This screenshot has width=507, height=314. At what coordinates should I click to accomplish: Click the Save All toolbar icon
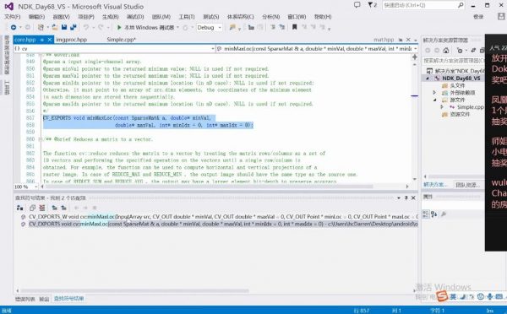[73, 28]
